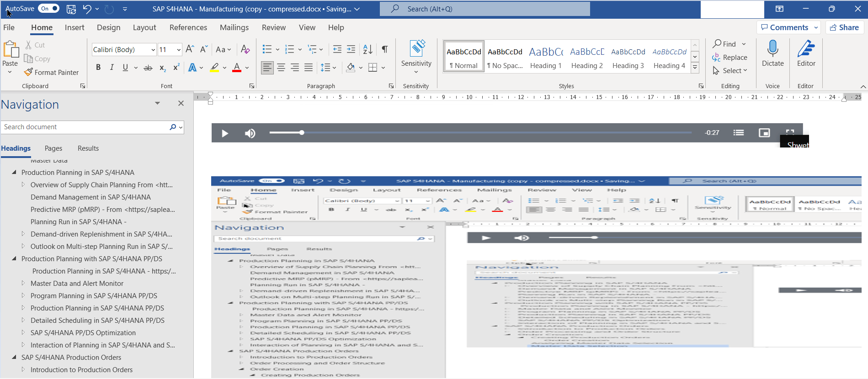Open the font size dropdown

(179, 49)
